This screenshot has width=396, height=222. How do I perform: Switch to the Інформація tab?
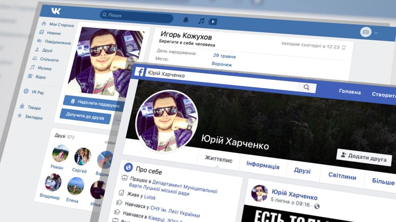(263, 166)
